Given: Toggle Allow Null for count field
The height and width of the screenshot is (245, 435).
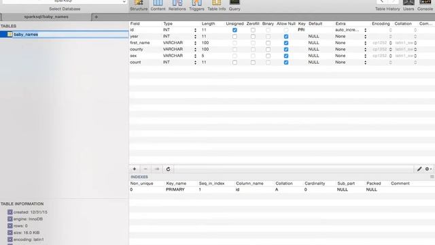Looking at the screenshot, I should 286,63.
